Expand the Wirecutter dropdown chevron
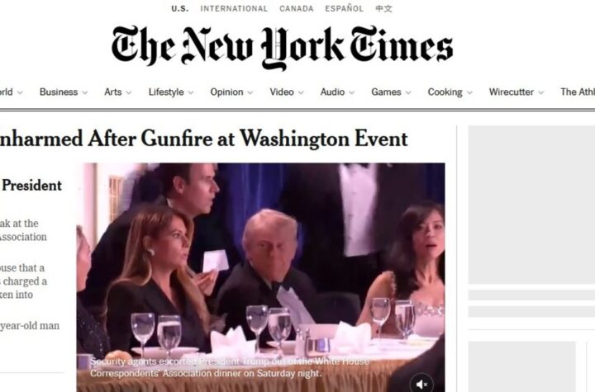Viewport: 595px width, 392px height. point(541,92)
